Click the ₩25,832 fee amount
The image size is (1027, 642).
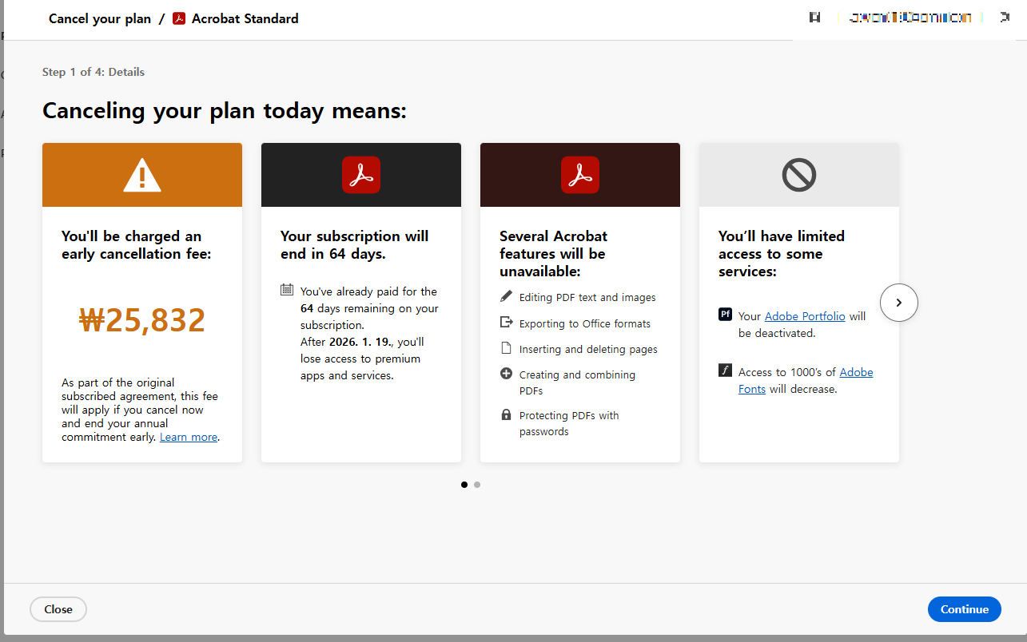point(142,320)
